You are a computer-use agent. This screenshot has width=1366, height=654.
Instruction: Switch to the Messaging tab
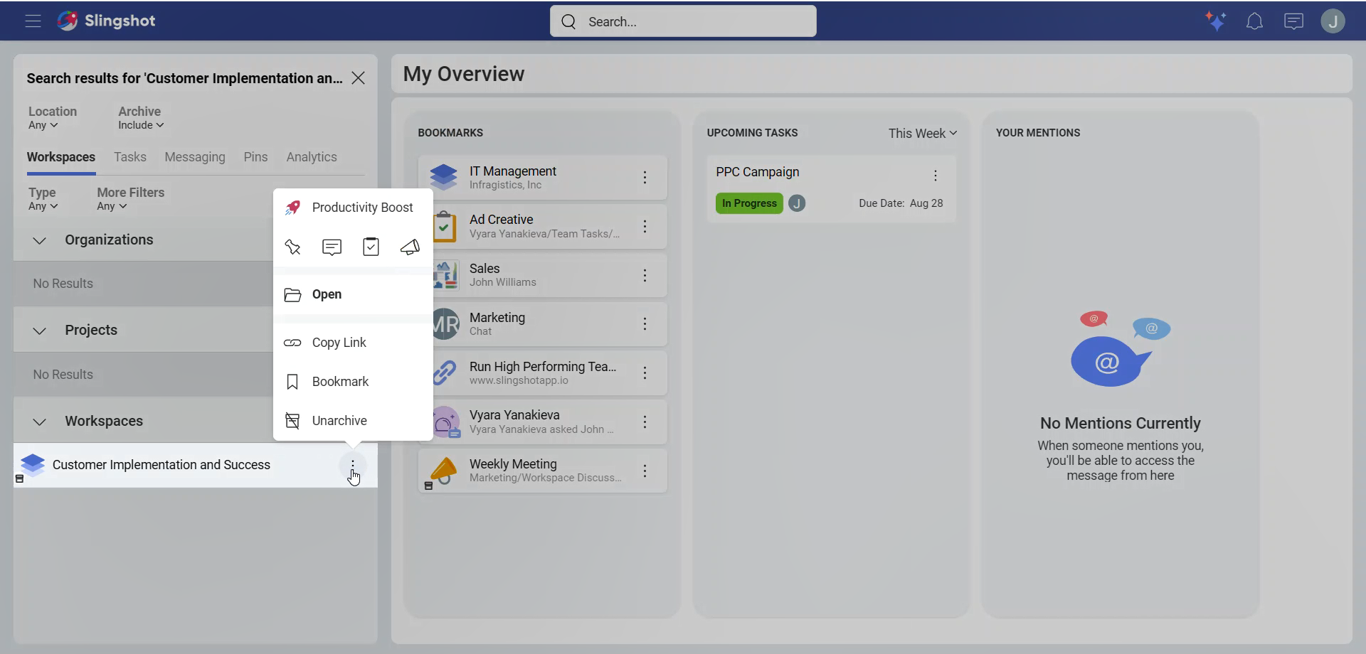[195, 157]
